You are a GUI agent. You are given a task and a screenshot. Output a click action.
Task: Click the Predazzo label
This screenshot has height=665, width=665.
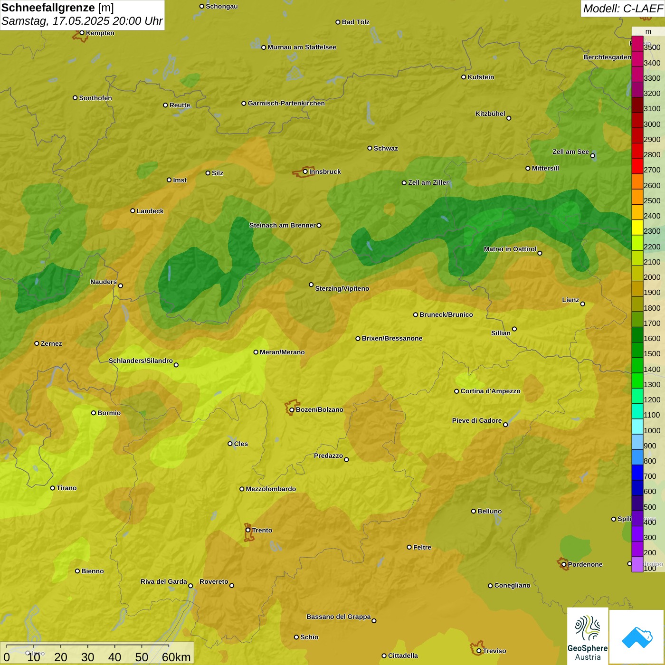point(329,456)
